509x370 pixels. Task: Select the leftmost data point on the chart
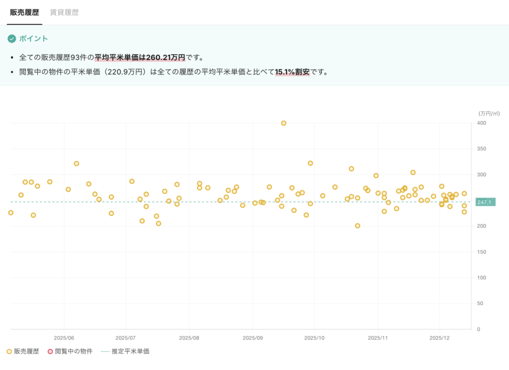(11, 213)
